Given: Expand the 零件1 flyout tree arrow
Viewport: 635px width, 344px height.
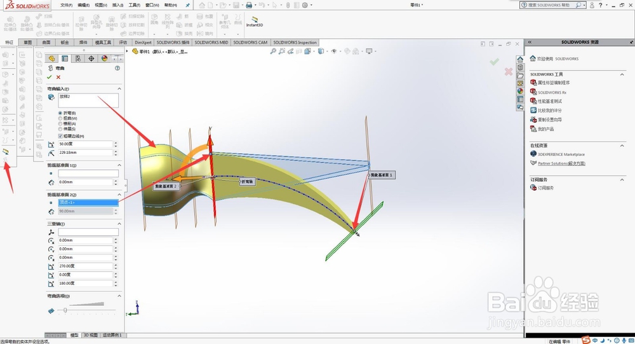Looking at the screenshot, I should coord(128,52).
